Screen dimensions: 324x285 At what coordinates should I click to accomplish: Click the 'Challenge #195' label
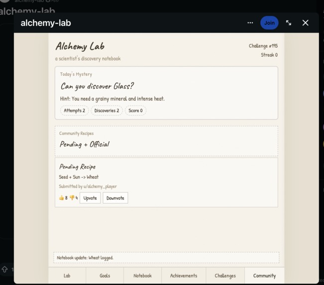(x=263, y=46)
